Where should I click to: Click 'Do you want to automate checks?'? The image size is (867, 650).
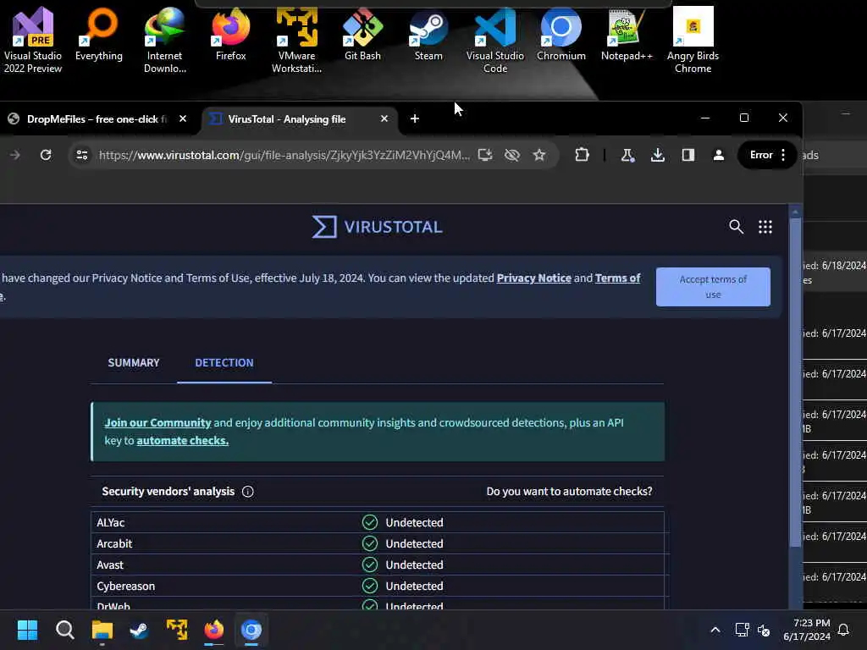point(569,492)
